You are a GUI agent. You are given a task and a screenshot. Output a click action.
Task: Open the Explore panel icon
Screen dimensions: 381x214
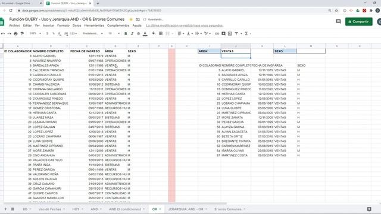pos(369,209)
